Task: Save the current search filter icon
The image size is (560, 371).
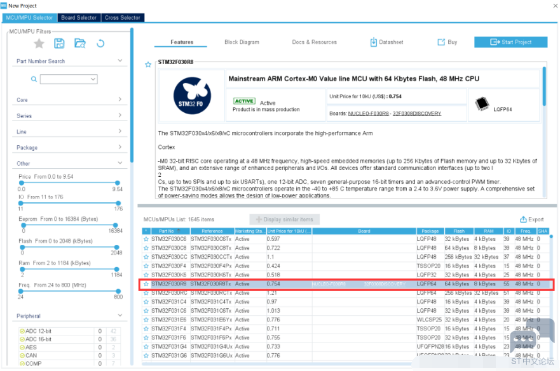Action: point(59,44)
